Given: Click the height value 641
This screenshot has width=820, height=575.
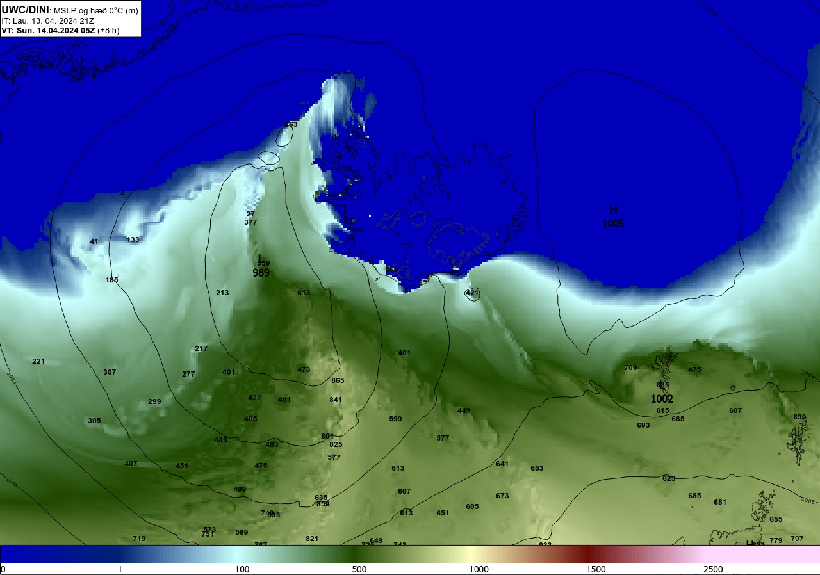Looking at the screenshot, I should pyautogui.click(x=502, y=464).
